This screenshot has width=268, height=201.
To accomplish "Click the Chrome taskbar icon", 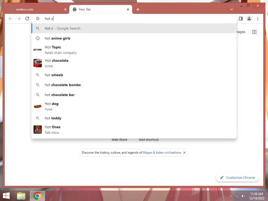I will [37, 196].
